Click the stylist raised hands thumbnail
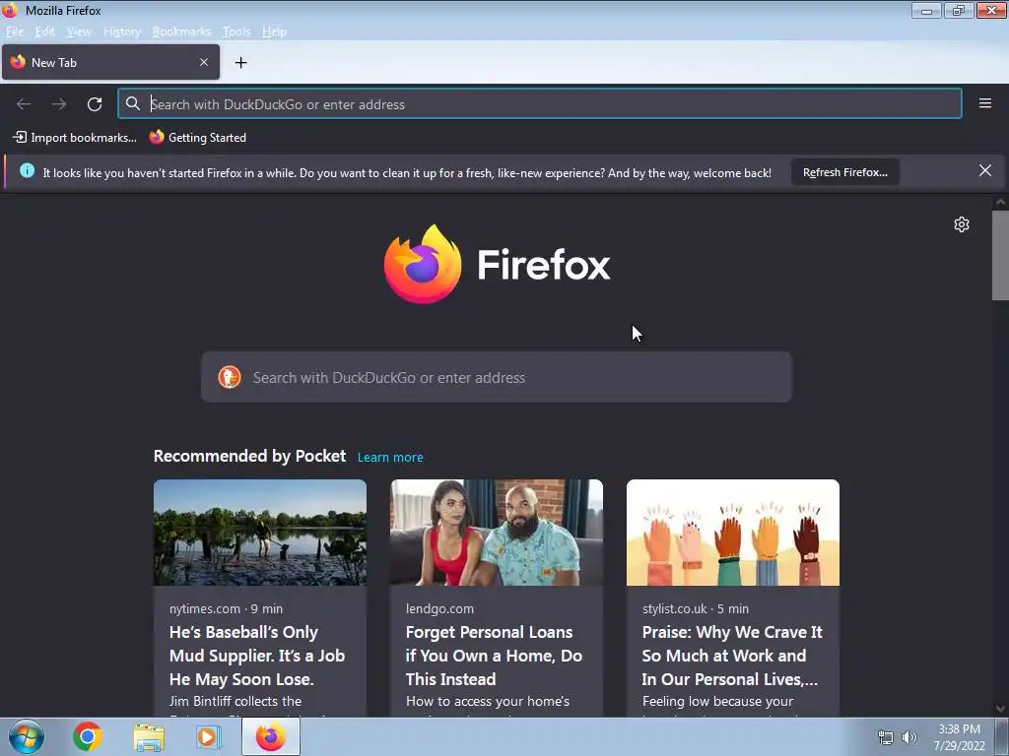Image resolution: width=1009 pixels, height=756 pixels. pos(733,533)
